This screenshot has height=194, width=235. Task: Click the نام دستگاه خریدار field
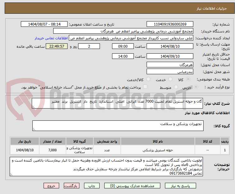pyautogui.click(x=123, y=31)
